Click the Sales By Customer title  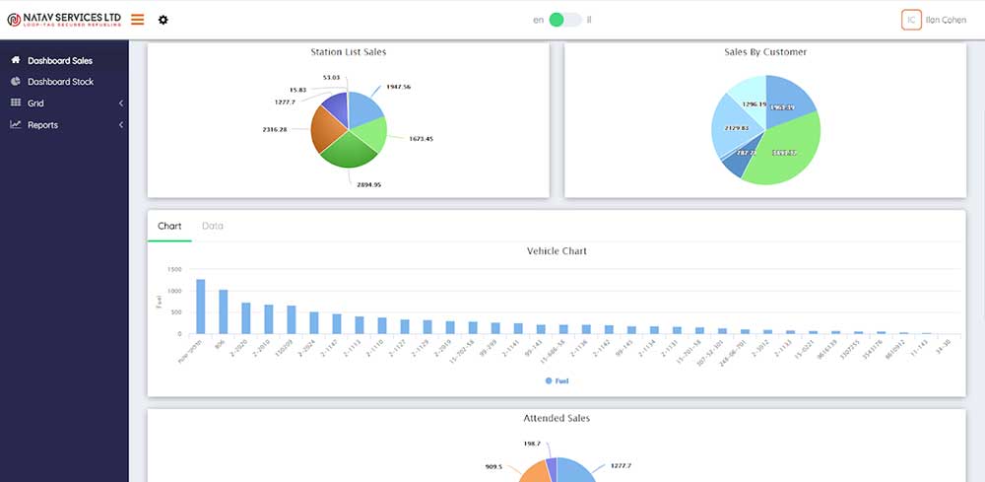click(x=765, y=52)
